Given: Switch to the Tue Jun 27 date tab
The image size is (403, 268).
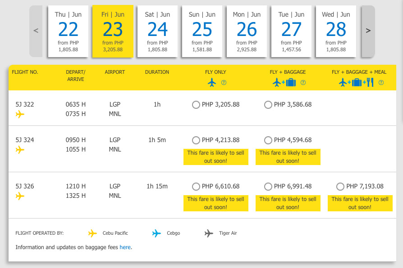Looking at the screenshot, I should pos(291,31).
